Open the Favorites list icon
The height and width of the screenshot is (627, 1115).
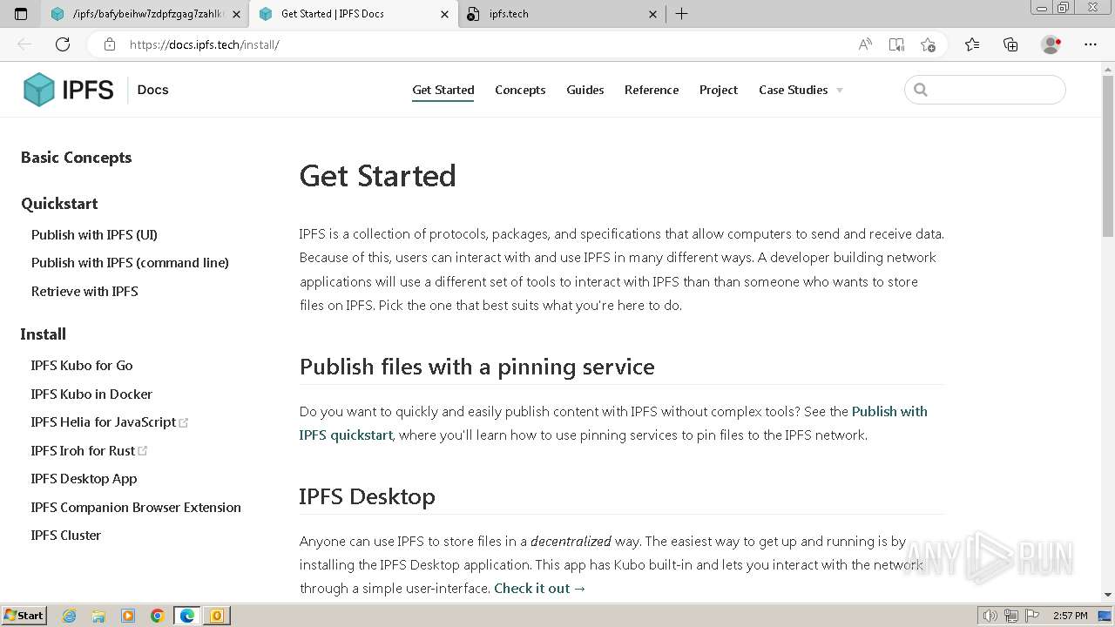(972, 44)
